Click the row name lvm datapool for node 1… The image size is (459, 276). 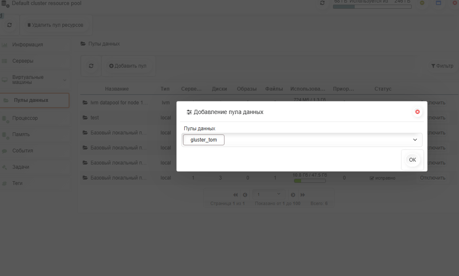point(119,103)
